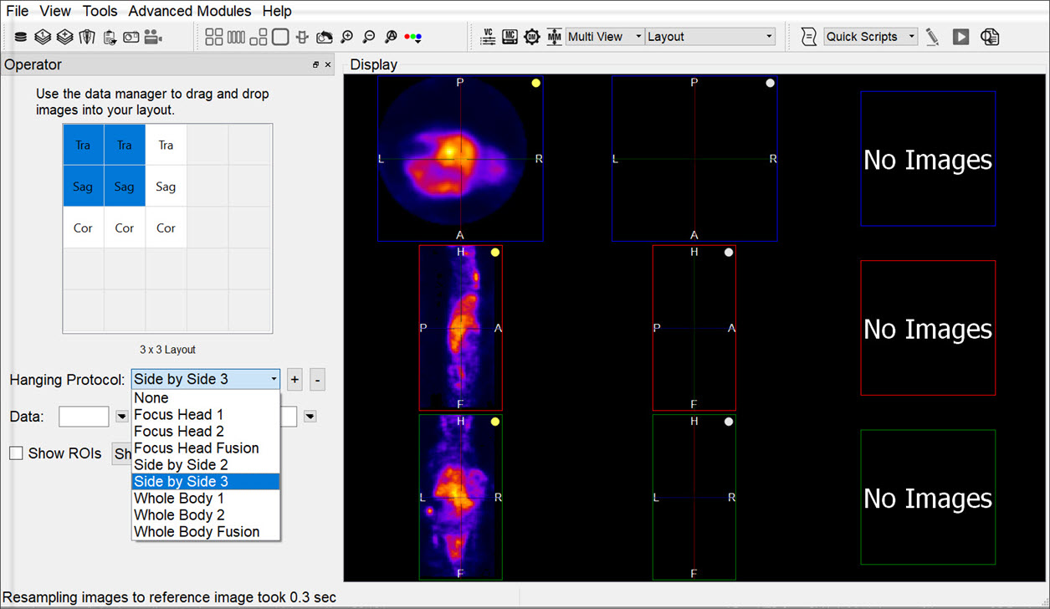The image size is (1050, 609).
Task: Run script with the play icon
Action: tap(960, 37)
